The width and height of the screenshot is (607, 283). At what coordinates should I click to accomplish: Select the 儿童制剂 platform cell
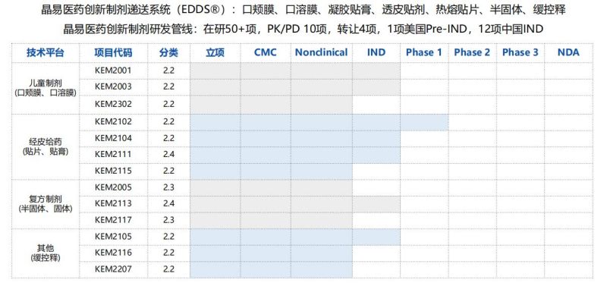click(46, 88)
